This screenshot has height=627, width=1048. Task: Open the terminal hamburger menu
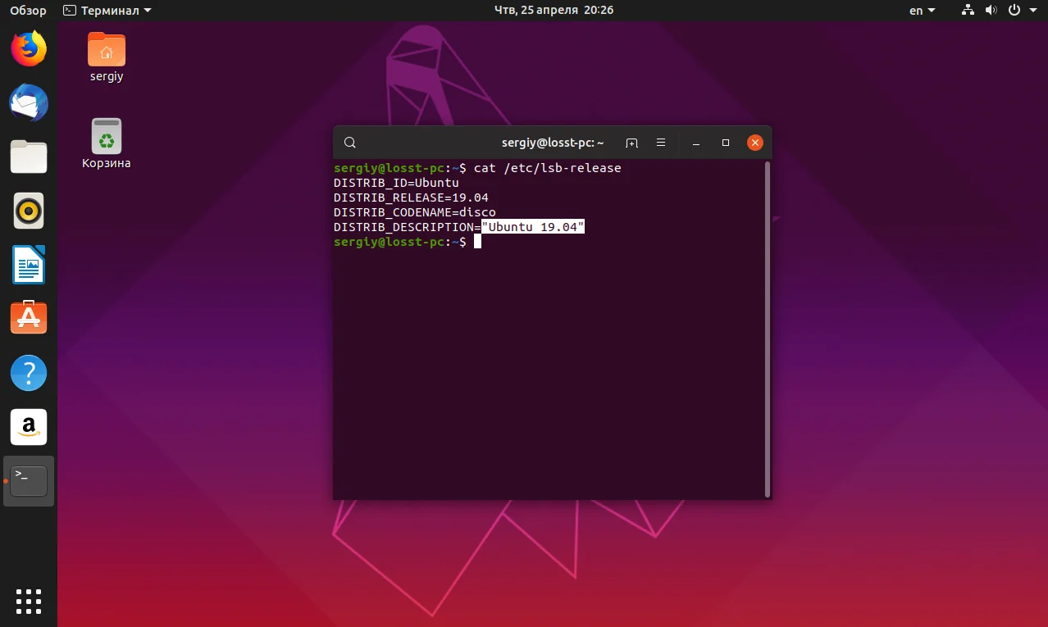tap(661, 143)
